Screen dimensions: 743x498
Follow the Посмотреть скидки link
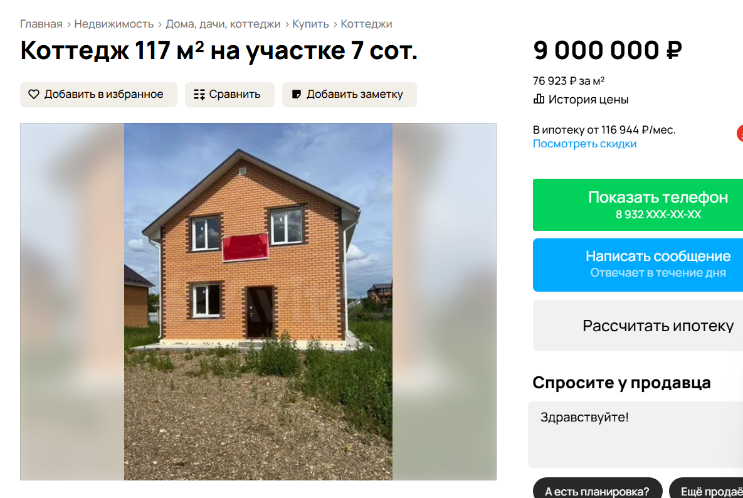[x=584, y=144]
